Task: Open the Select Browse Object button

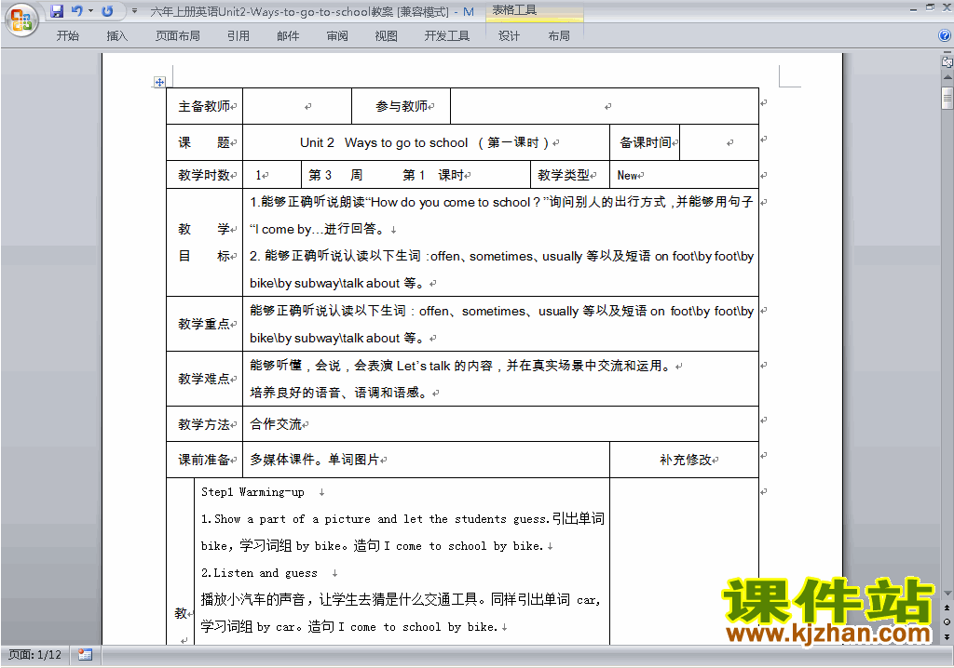Action: pyautogui.click(x=947, y=621)
